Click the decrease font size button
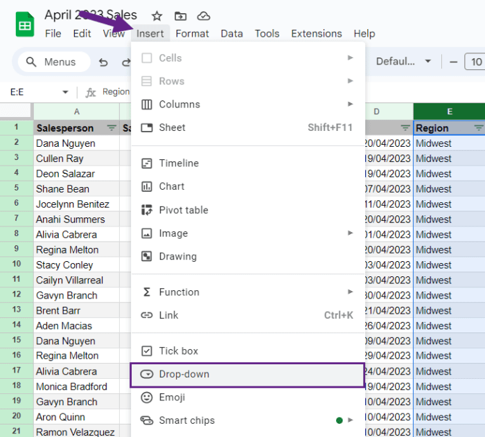Image resolution: width=485 pixels, height=437 pixels. [x=453, y=62]
